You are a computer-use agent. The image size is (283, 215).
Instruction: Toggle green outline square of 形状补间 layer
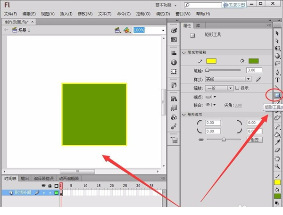[x=56, y=193]
